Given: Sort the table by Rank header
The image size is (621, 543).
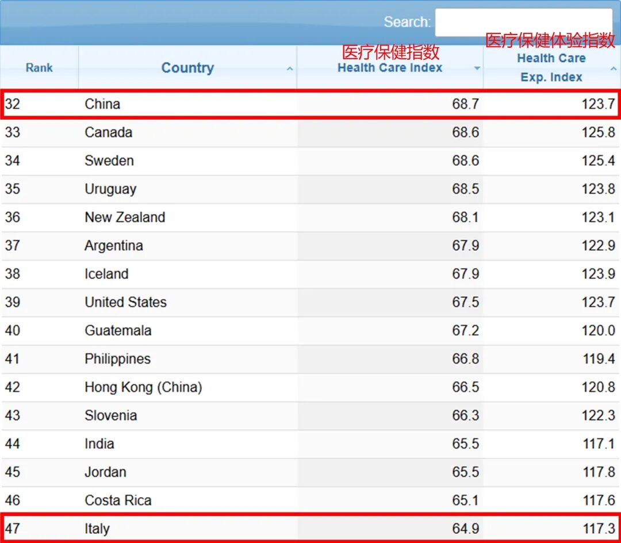Looking at the screenshot, I should pos(39,68).
